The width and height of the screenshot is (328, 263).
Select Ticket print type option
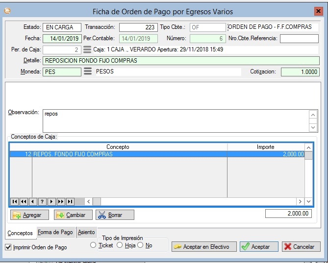94,245
